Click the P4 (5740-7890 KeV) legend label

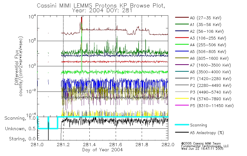click(x=211, y=99)
